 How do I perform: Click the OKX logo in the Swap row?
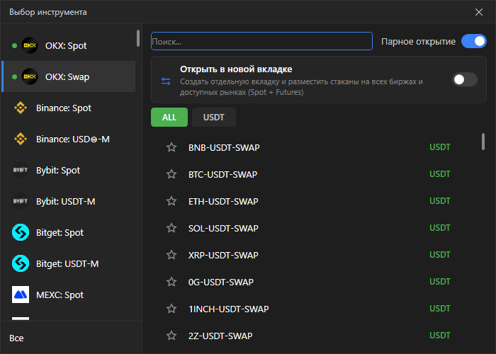click(30, 76)
